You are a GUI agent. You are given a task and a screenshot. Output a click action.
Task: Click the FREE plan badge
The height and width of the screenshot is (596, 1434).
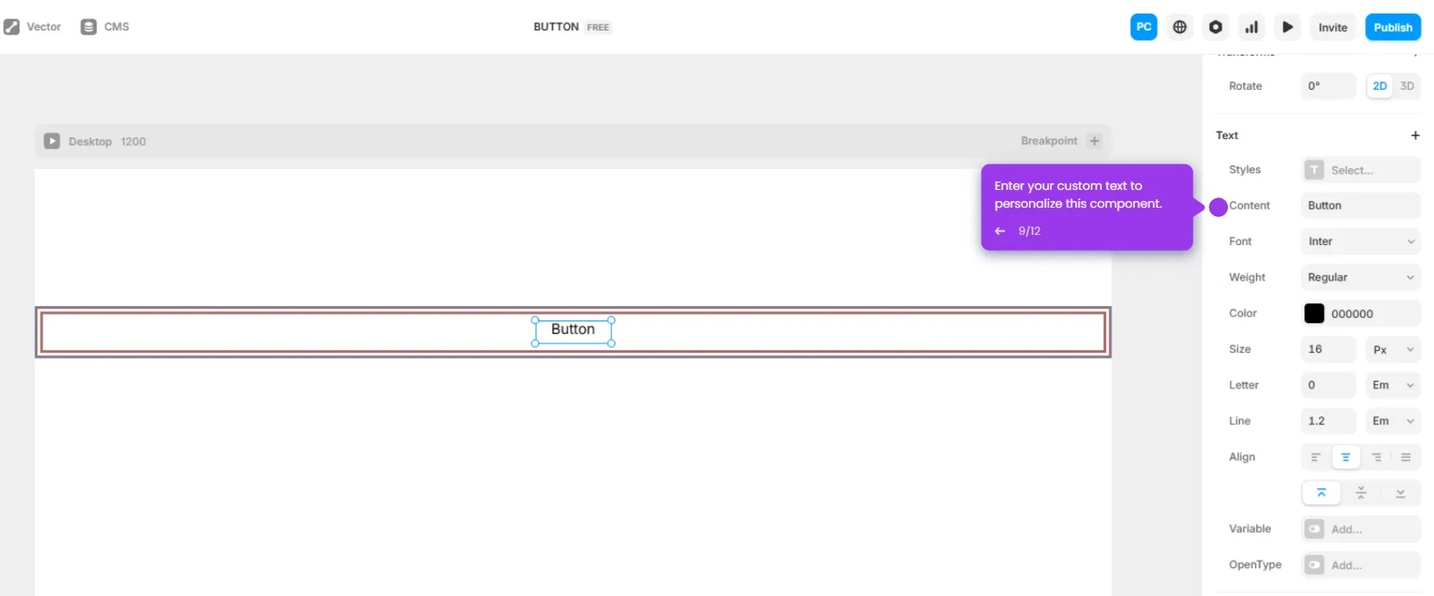click(x=598, y=27)
